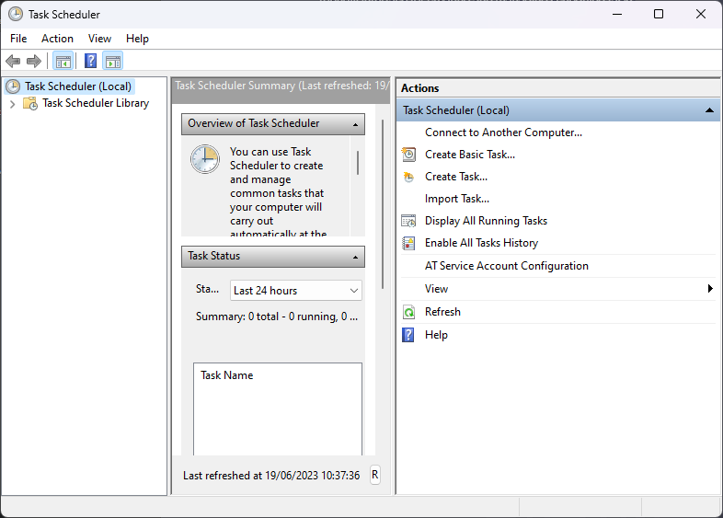The height and width of the screenshot is (518, 723).
Task: Click the blue Help icon in the toolbar
Action: 90,62
